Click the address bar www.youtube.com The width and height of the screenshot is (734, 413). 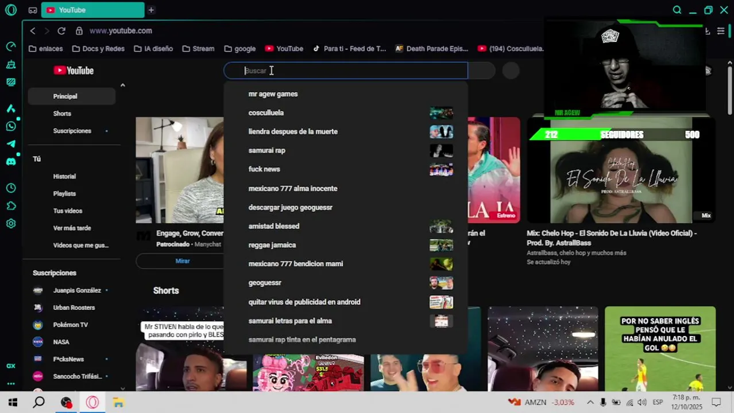point(121,31)
